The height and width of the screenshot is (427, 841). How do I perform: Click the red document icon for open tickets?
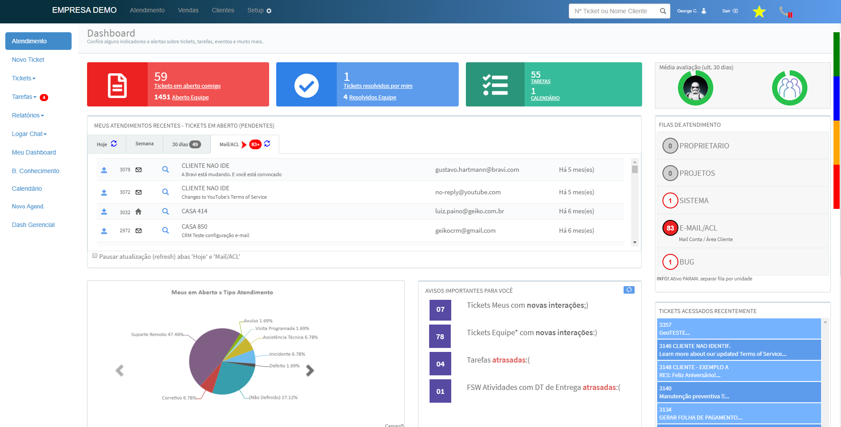coord(118,85)
